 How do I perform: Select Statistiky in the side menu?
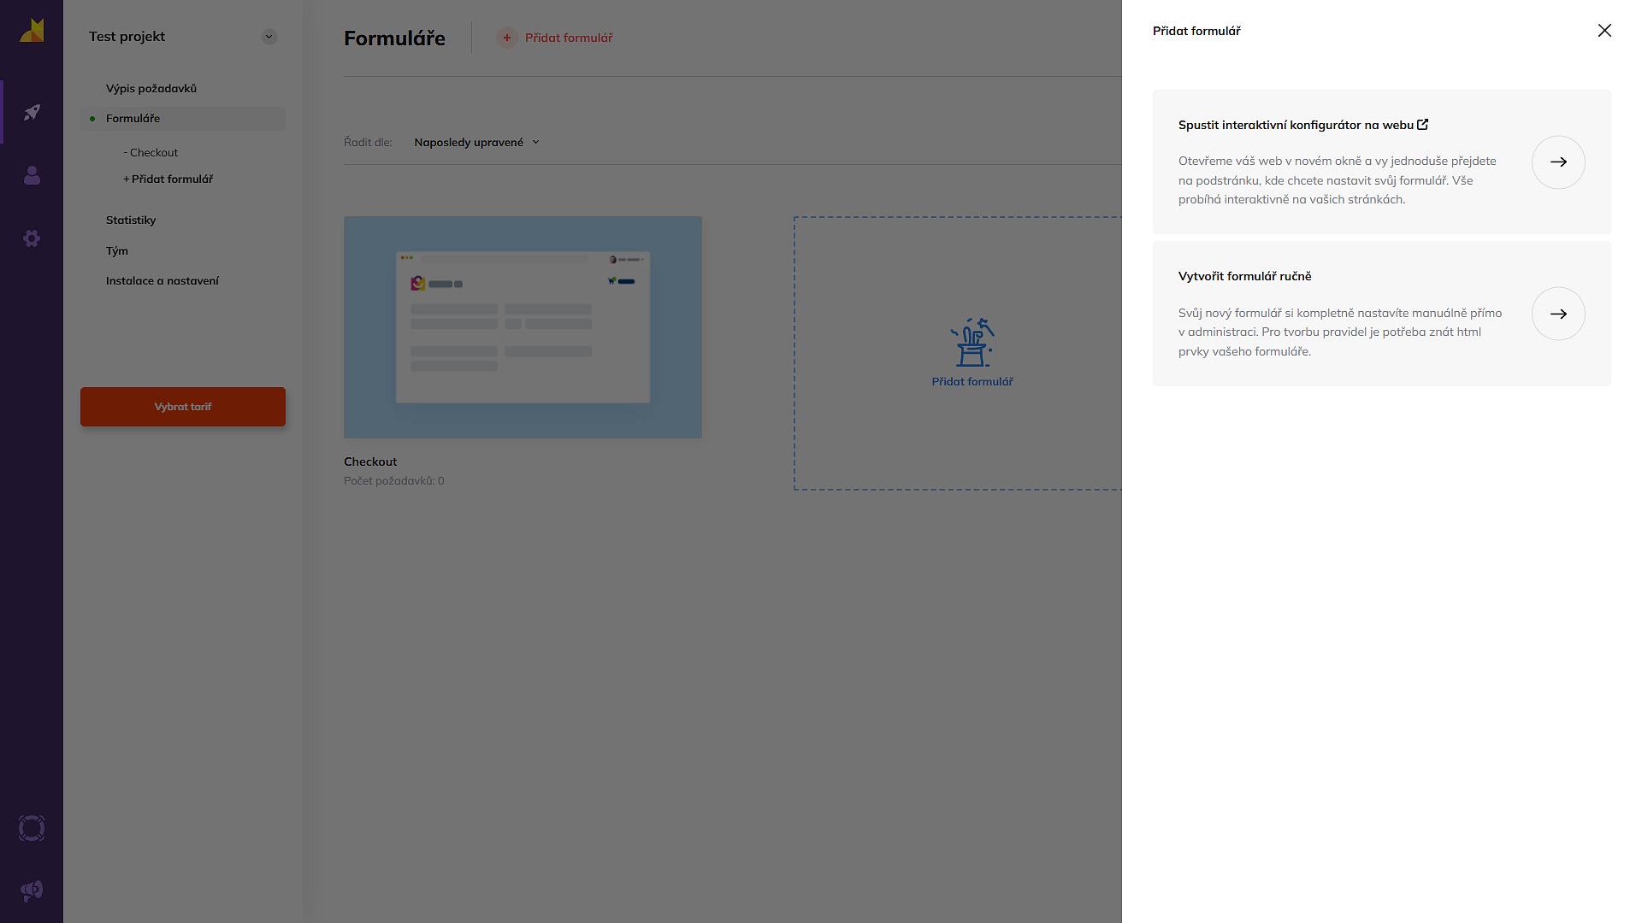[x=131, y=220]
